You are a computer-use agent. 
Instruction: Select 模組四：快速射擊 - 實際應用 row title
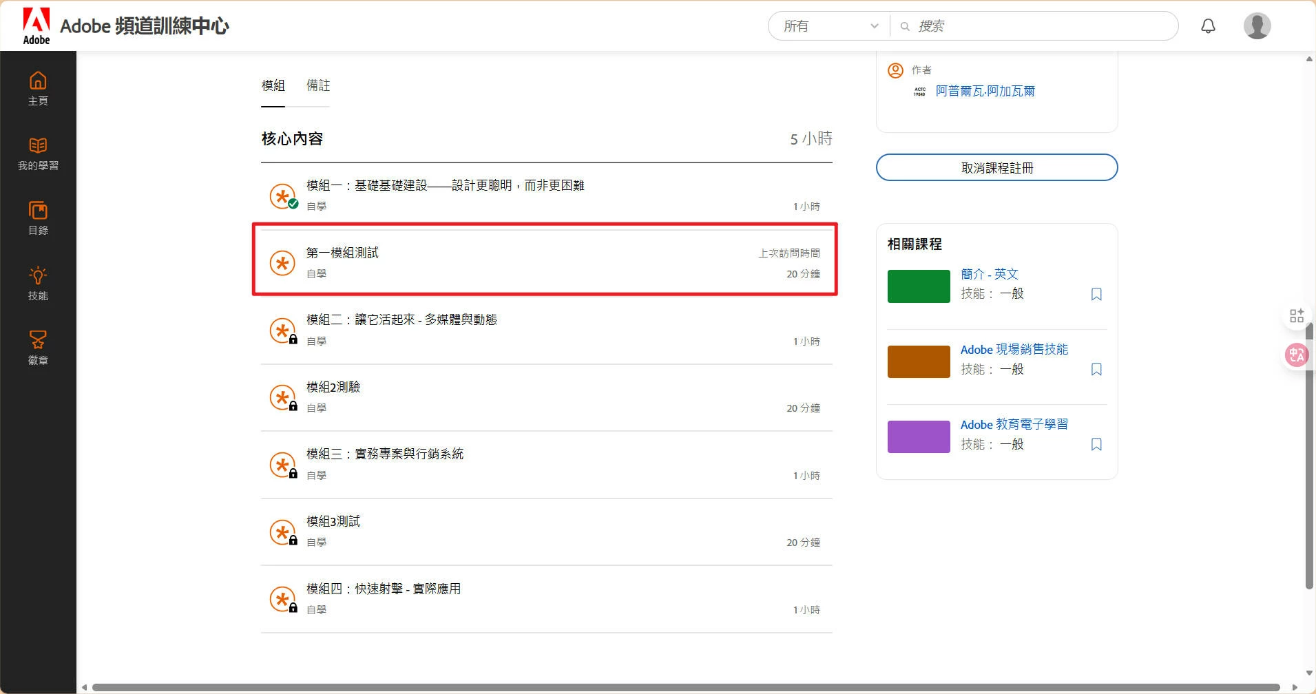[x=384, y=589]
